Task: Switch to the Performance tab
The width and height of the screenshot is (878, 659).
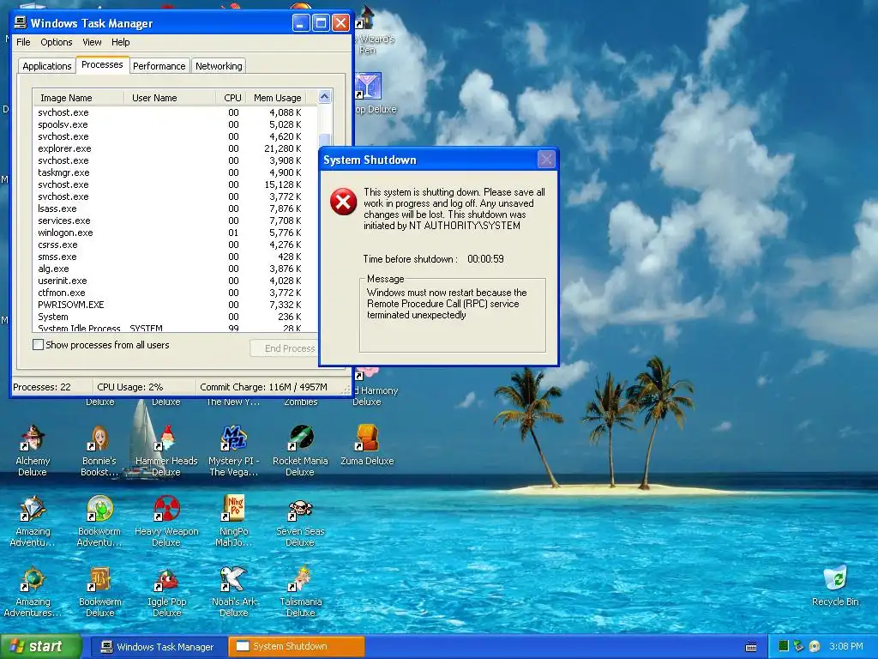Action: (159, 66)
